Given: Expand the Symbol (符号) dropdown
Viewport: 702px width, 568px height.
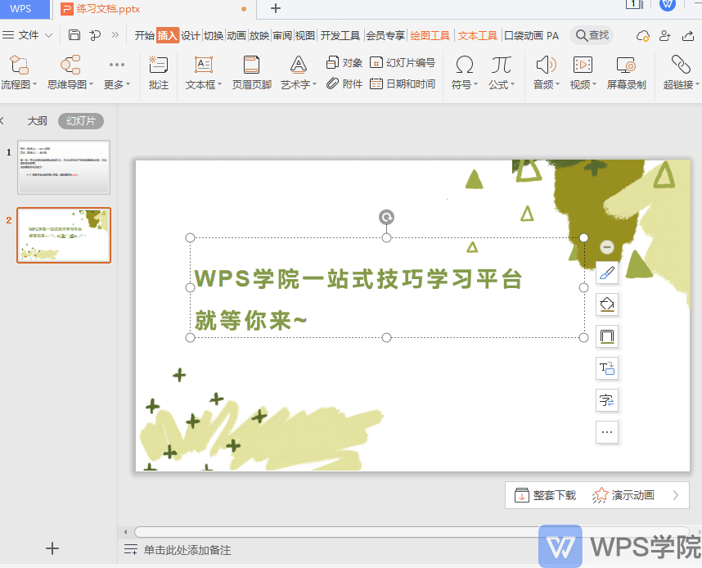Looking at the screenshot, I should pyautogui.click(x=475, y=84).
